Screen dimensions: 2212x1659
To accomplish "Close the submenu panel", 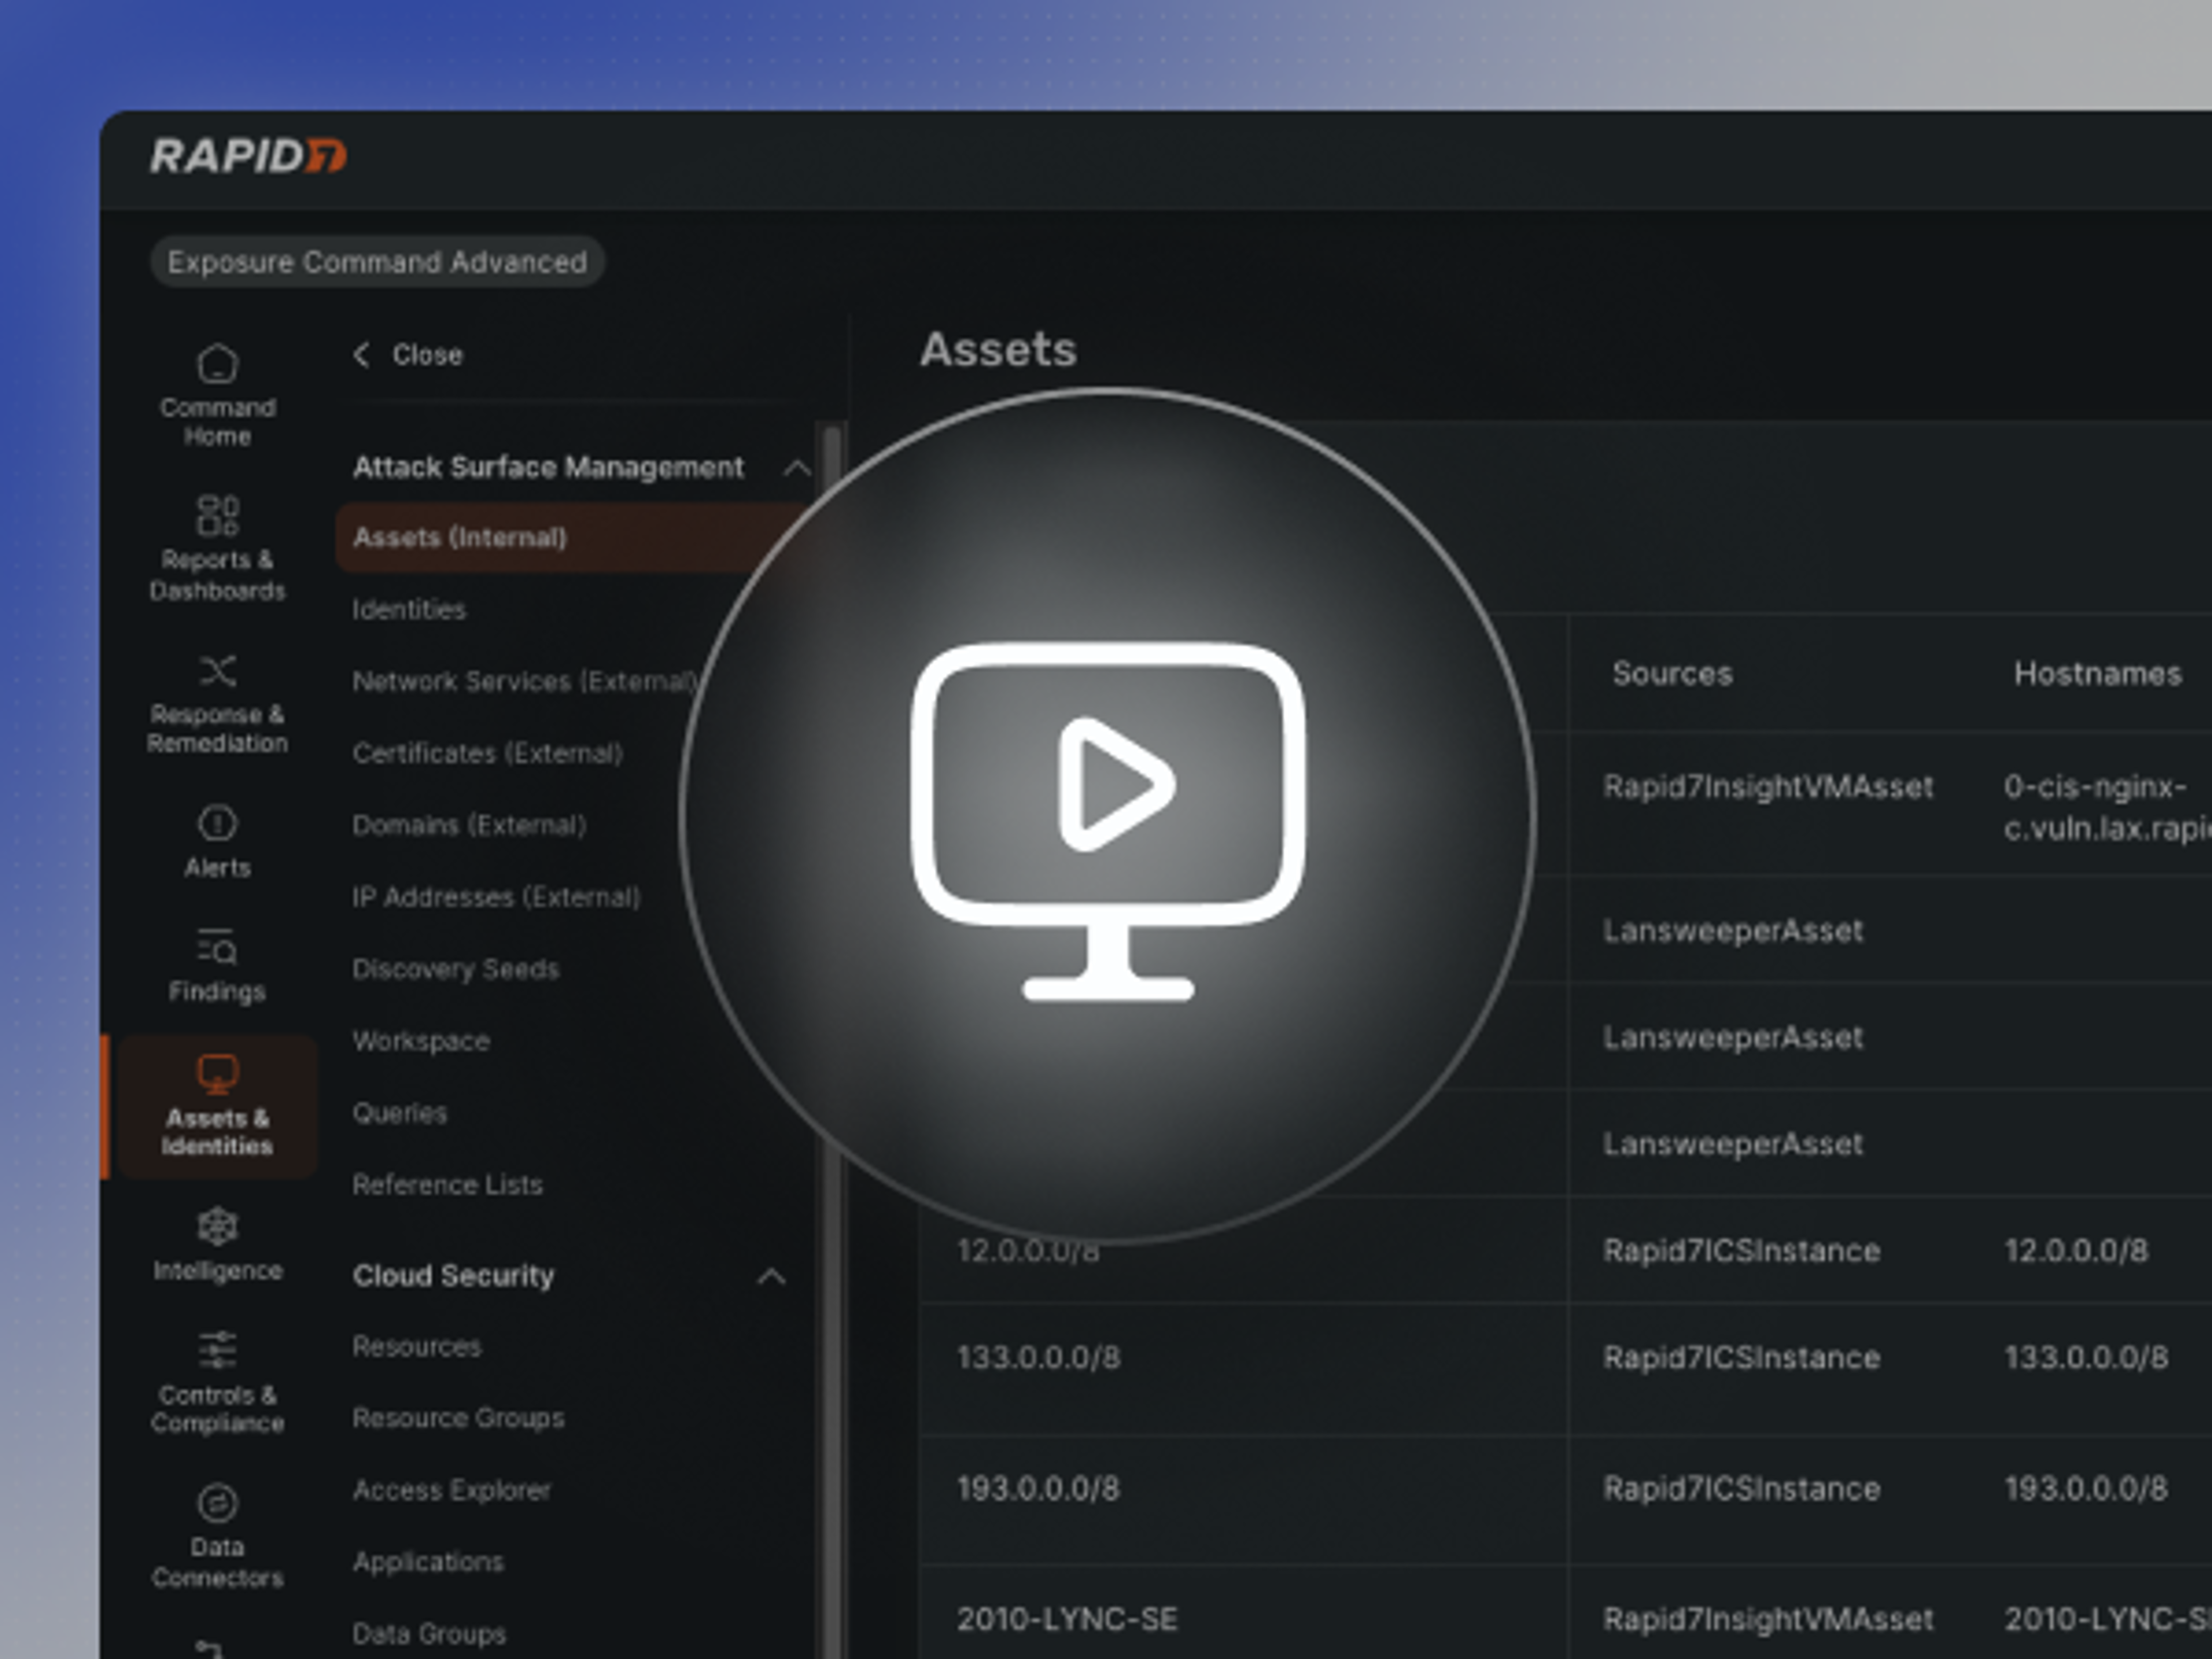I will 408,354.
